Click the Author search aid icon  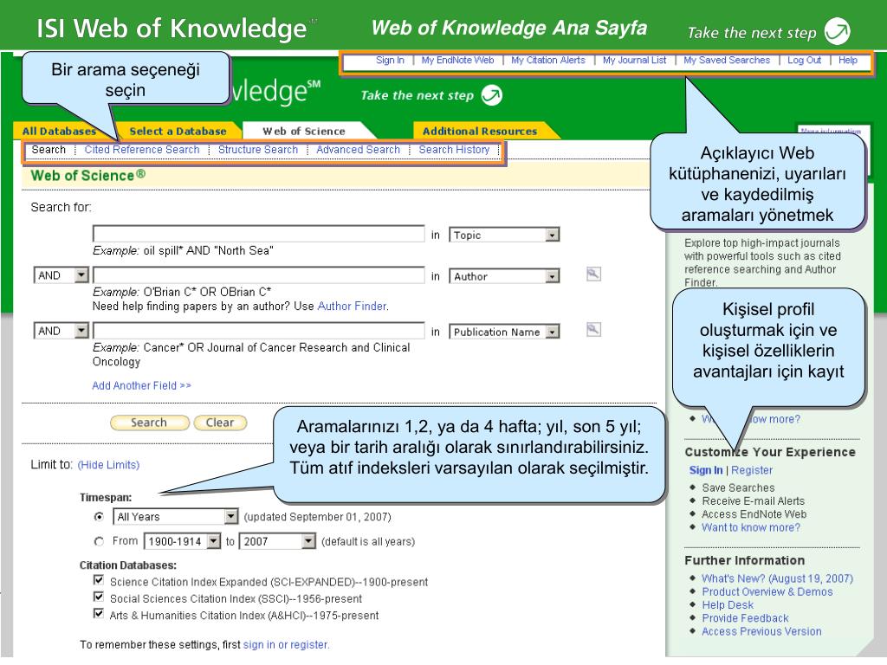click(x=593, y=274)
